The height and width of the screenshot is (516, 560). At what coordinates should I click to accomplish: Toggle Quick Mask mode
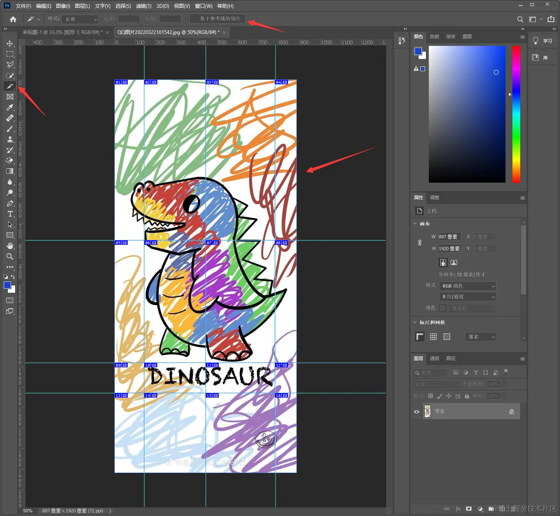tap(10, 301)
